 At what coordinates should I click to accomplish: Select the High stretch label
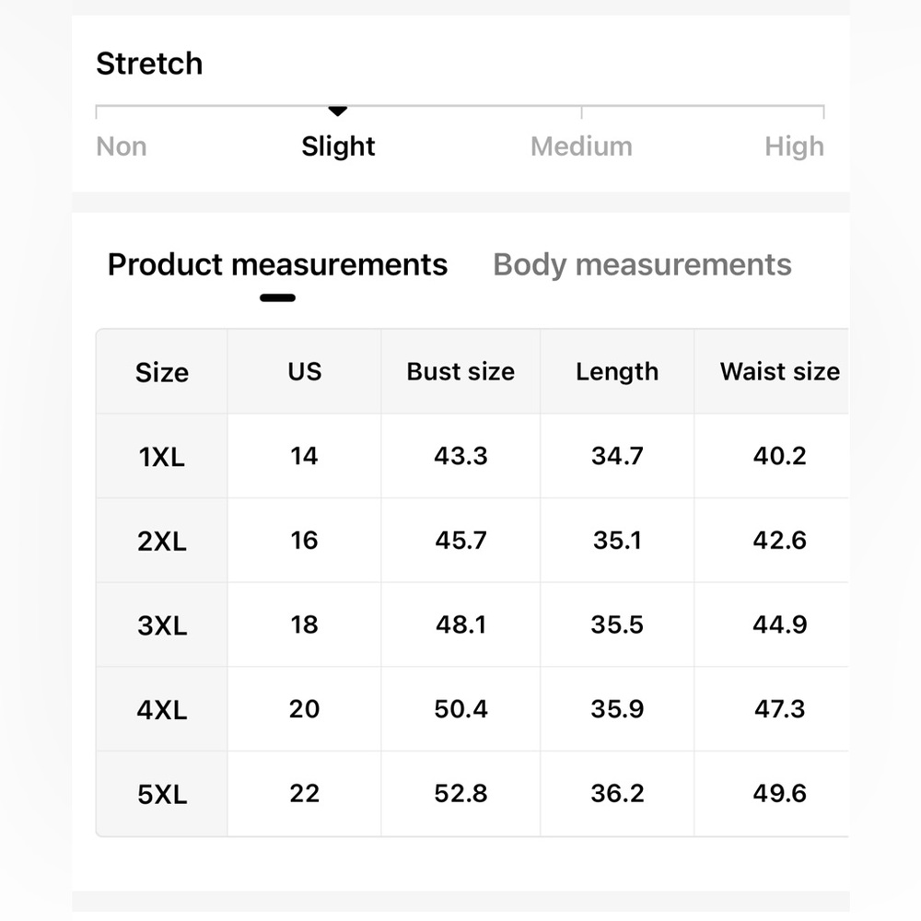click(x=794, y=146)
